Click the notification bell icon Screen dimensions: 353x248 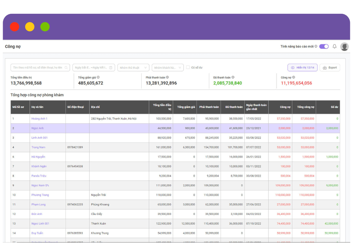click(x=334, y=46)
